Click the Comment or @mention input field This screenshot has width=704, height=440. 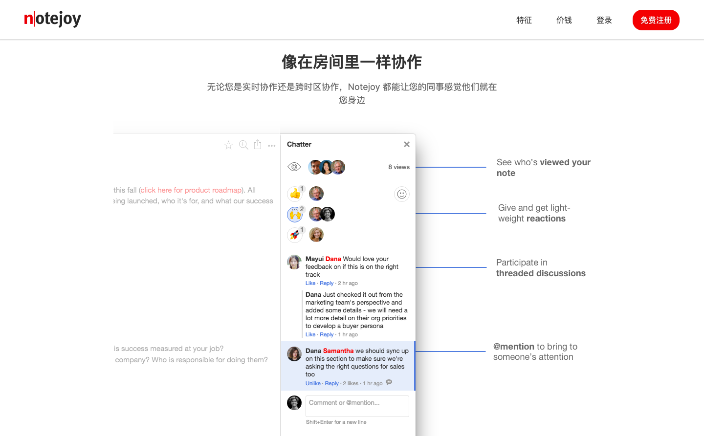(x=357, y=406)
